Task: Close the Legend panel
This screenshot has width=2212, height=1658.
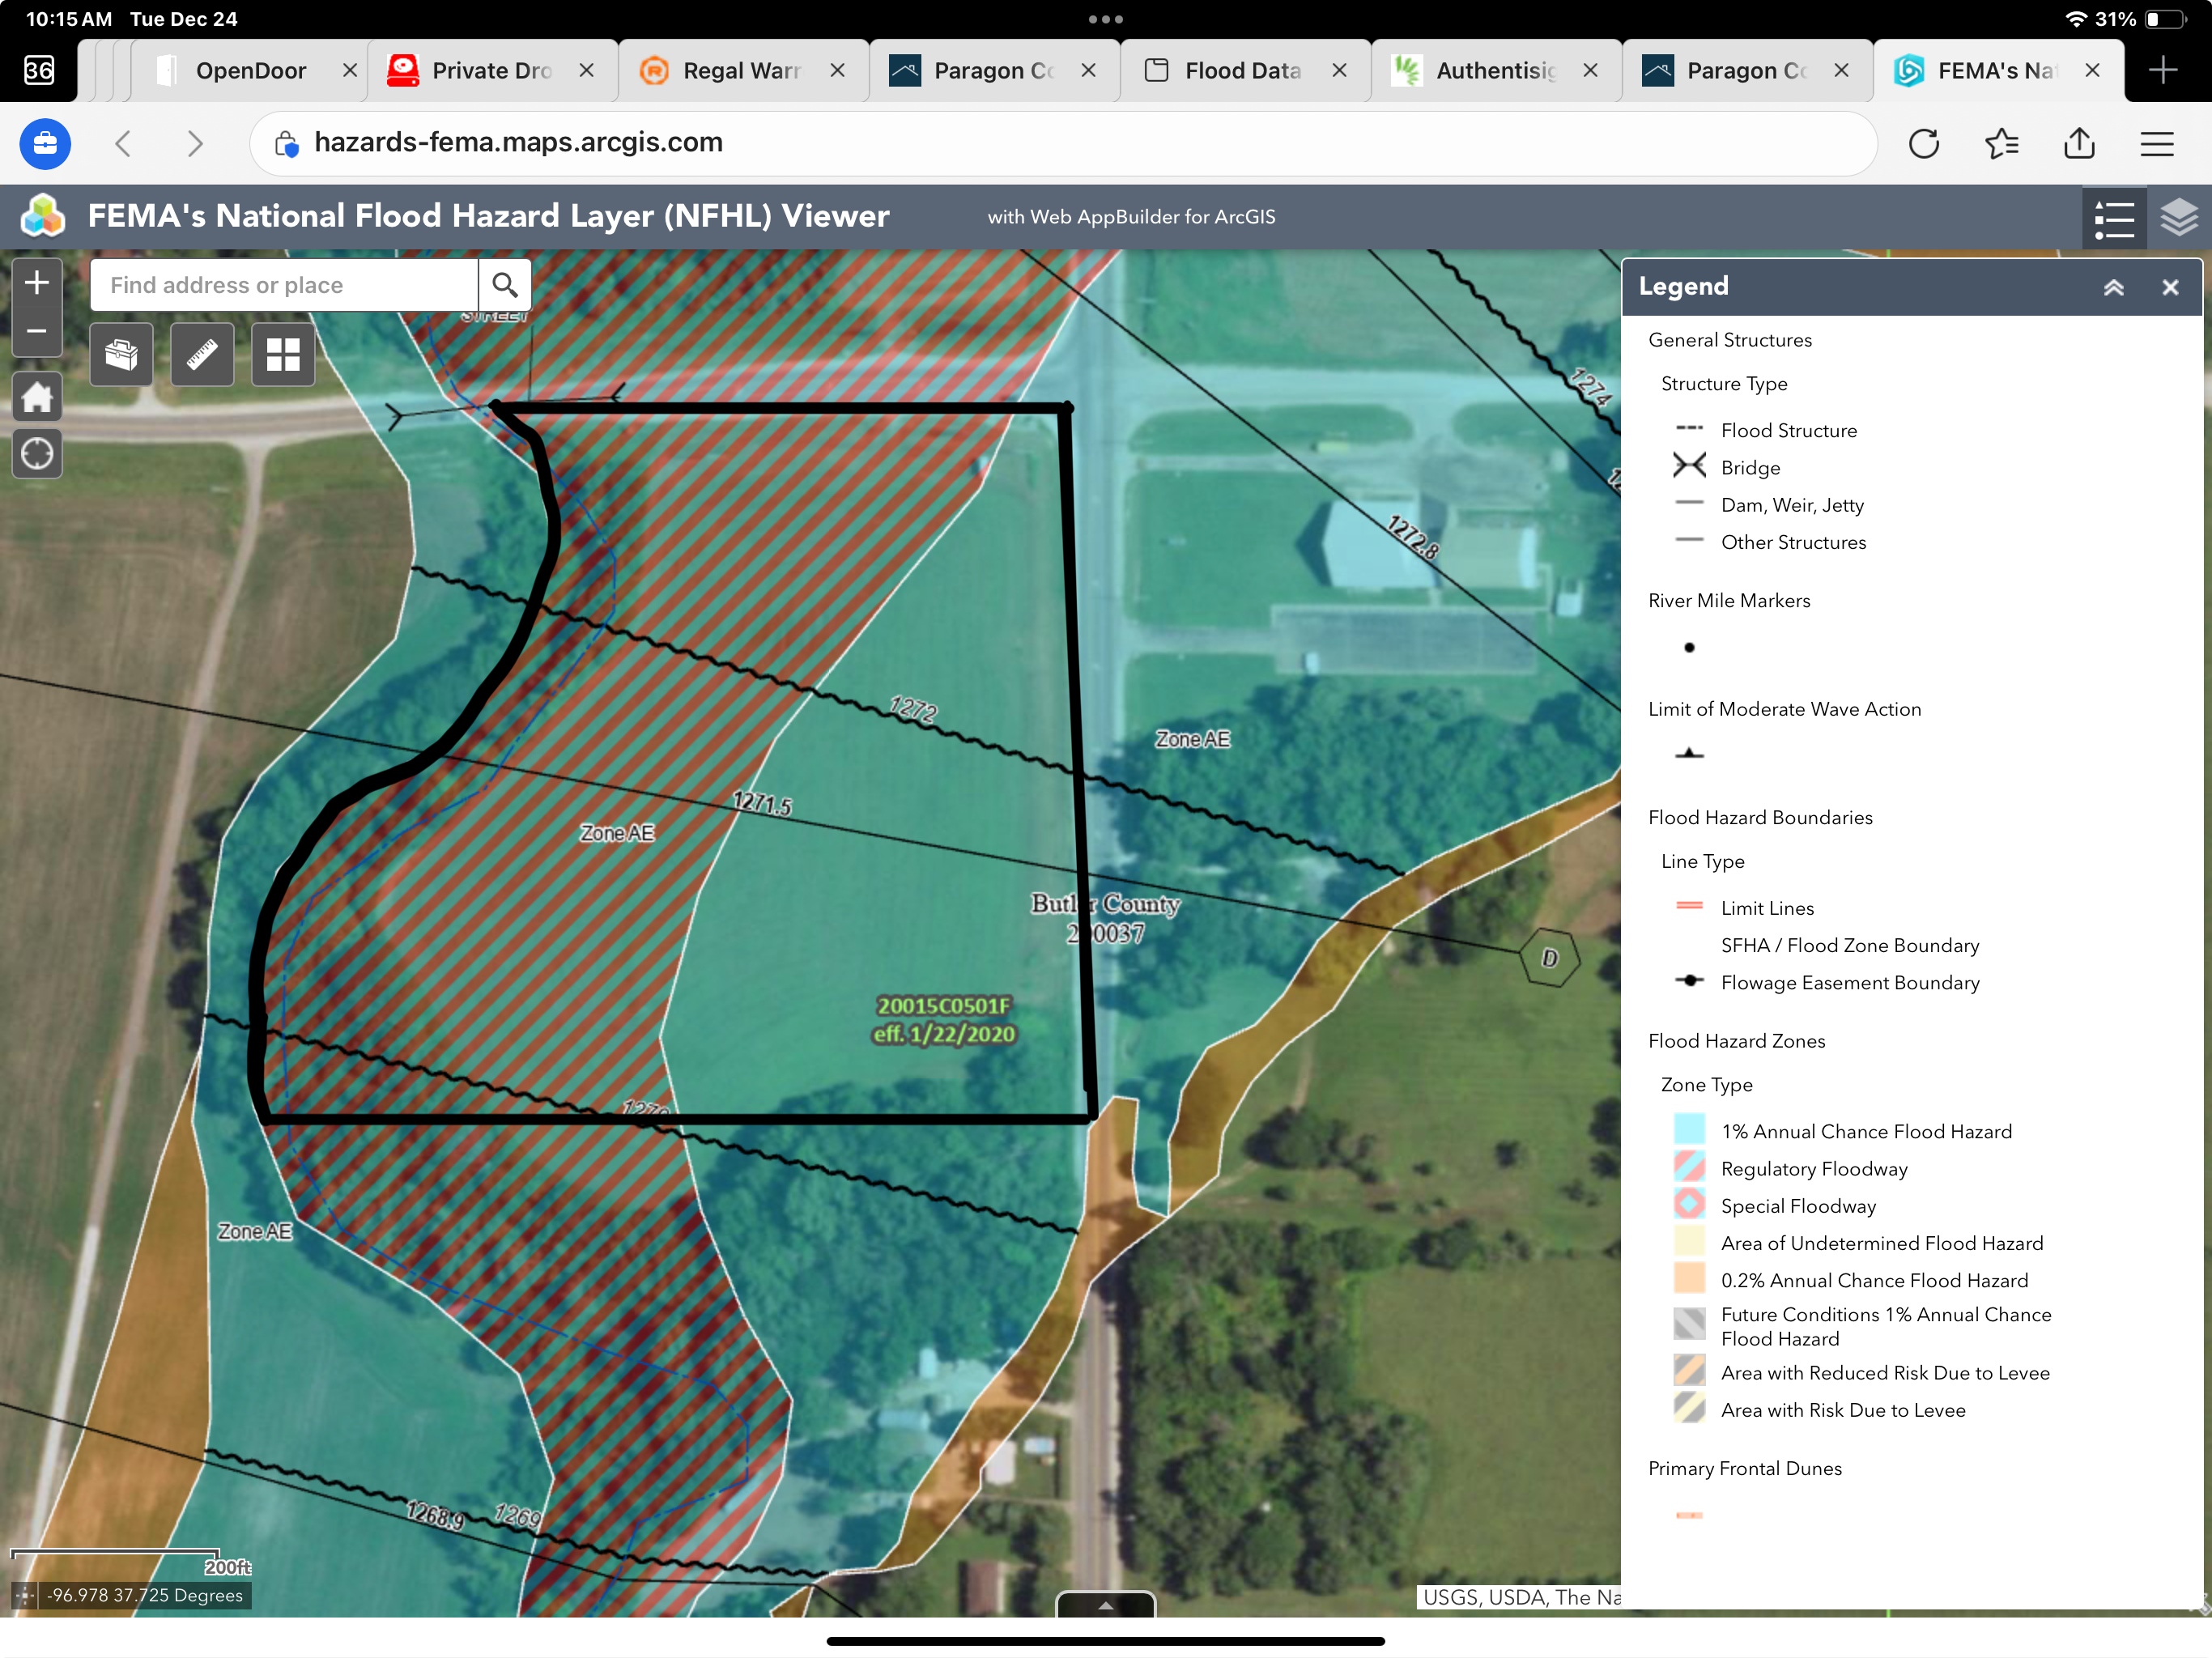Action: tap(2170, 288)
